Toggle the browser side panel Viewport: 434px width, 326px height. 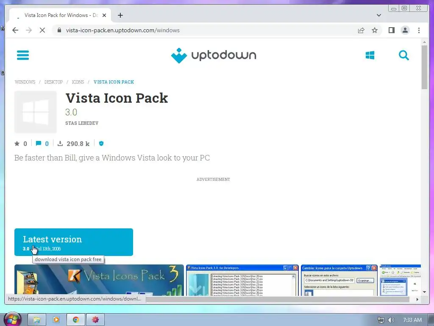391,30
